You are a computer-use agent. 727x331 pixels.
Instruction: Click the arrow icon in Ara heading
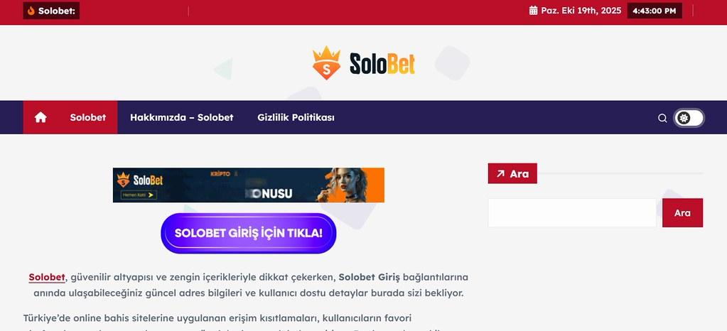coord(500,173)
